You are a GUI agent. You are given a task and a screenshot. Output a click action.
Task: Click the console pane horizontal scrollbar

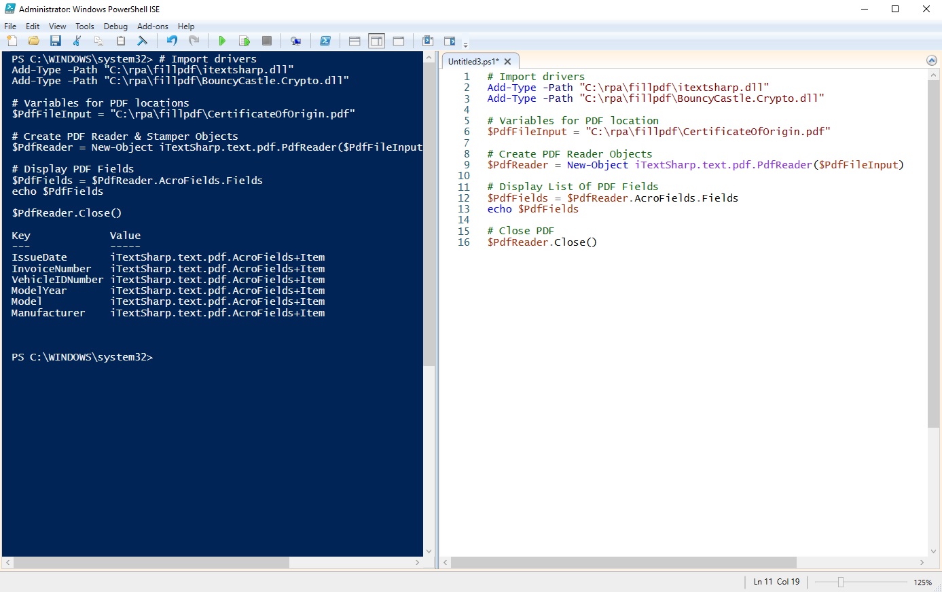point(151,563)
